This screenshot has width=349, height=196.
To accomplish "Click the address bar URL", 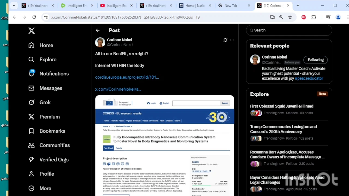I will [125, 17].
